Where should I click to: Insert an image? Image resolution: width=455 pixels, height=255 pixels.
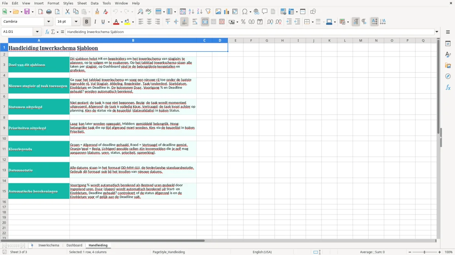pos(218,12)
